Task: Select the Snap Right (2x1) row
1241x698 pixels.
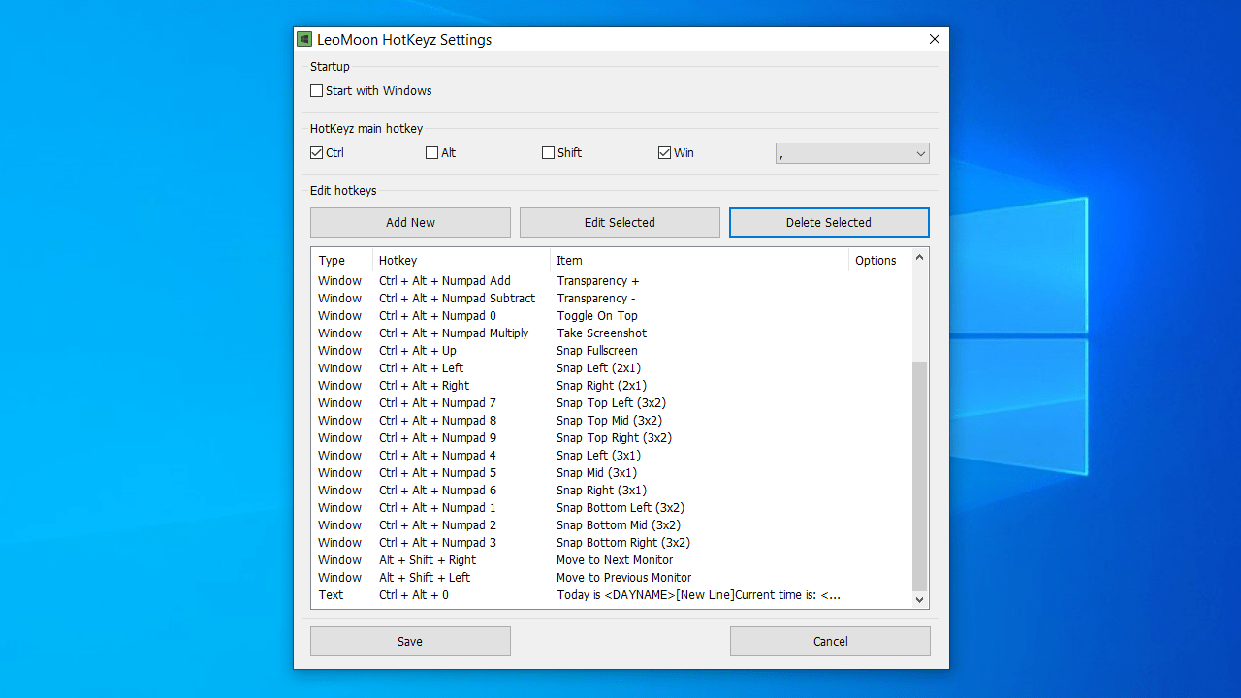Action: click(x=612, y=386)
